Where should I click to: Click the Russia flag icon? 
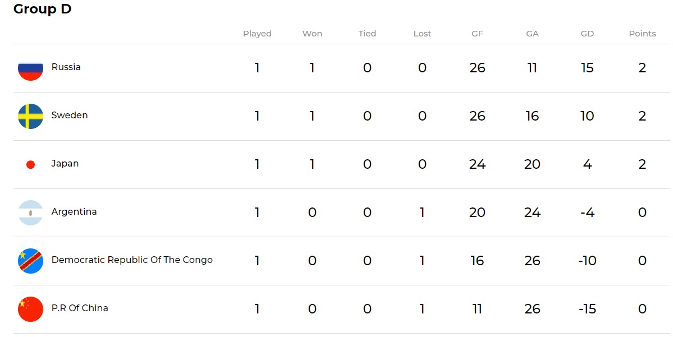pyautogui.click(x=30, y=68)
